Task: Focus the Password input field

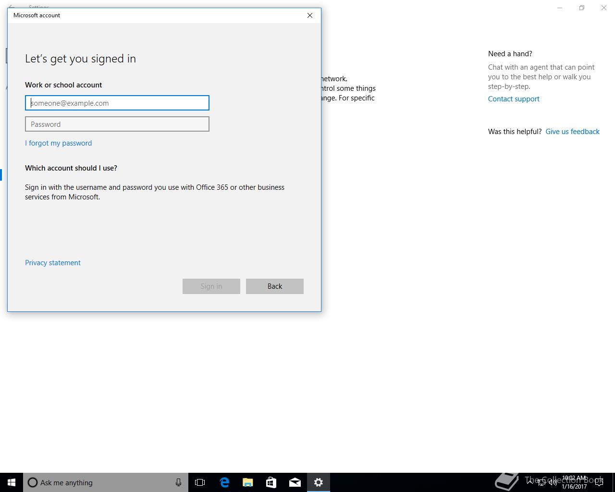Action: pyautogui.click(x=117, y=124)
